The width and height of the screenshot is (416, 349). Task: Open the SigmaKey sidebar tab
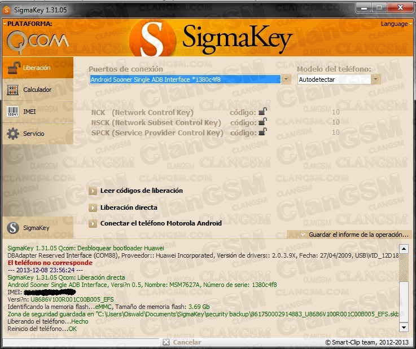pos(38,228)
